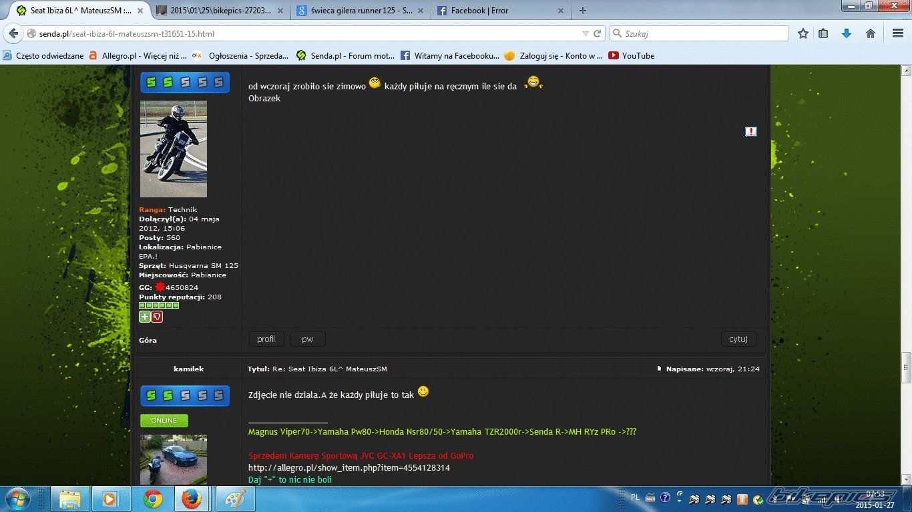This screenshot has height=512, width=912.
Task: Click the site identity globe icon
Action: tap(31, 33)
